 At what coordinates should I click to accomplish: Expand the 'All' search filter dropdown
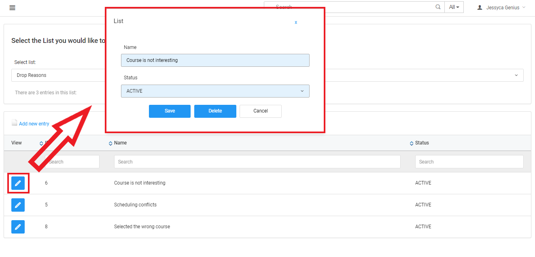[454, 7]
